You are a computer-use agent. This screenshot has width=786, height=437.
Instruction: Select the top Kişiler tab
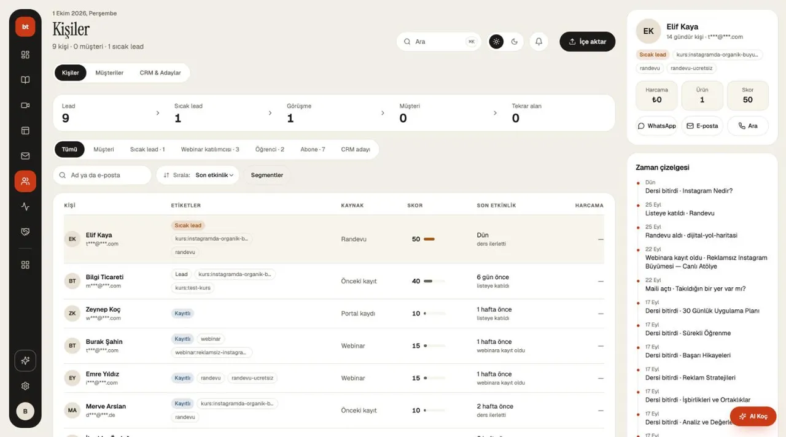71,73
